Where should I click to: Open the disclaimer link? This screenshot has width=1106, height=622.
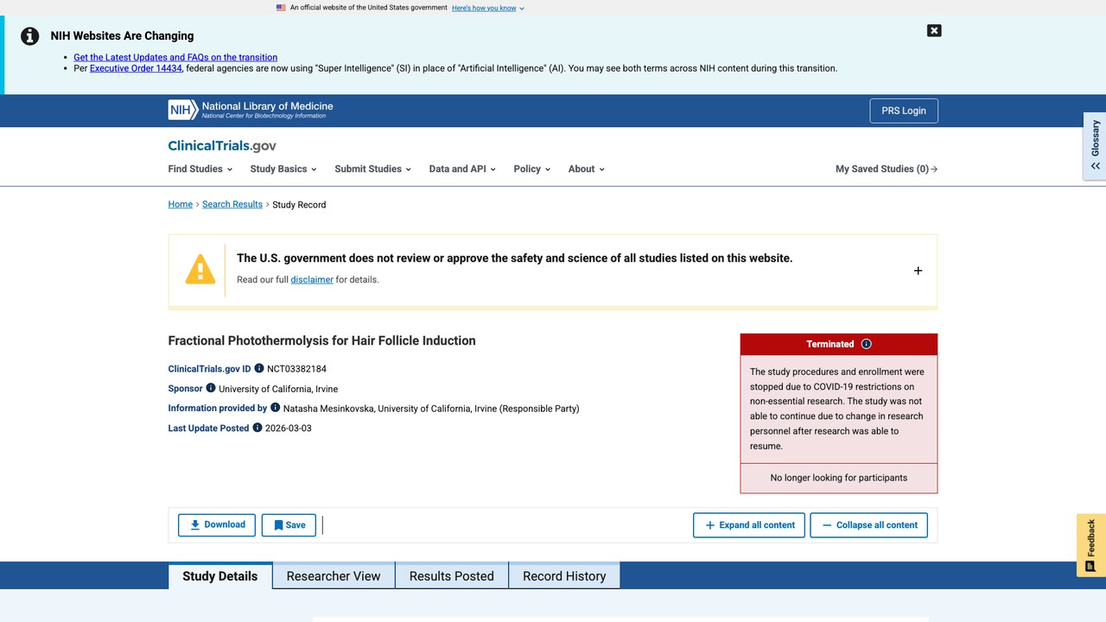312,280
